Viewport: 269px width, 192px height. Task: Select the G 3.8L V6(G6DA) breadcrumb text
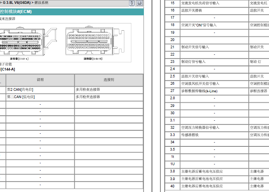coord(17,3)
